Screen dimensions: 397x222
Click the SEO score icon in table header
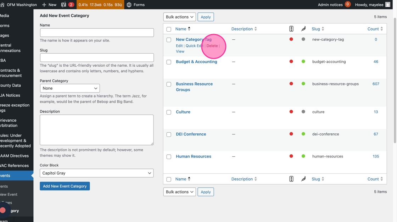point(291,29)
